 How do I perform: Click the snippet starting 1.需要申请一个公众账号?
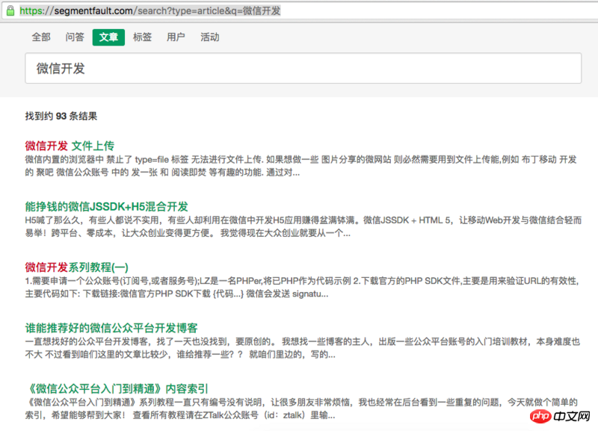[302, 288]
